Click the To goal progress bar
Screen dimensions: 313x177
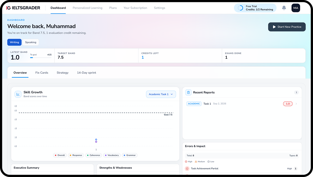coord(41,58)
